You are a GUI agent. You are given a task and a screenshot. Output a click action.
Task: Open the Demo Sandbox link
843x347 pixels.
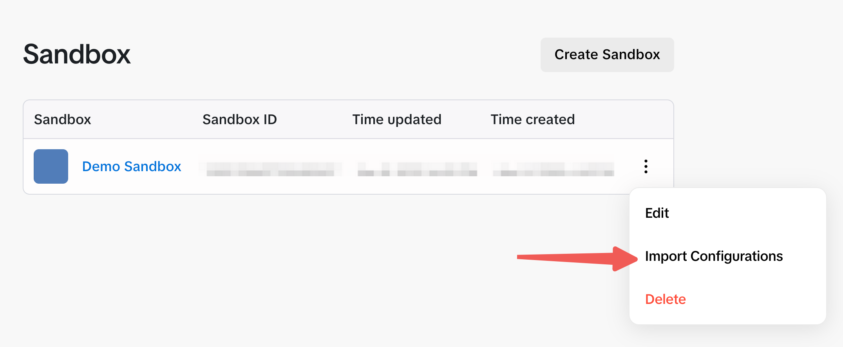pos(132,166)
